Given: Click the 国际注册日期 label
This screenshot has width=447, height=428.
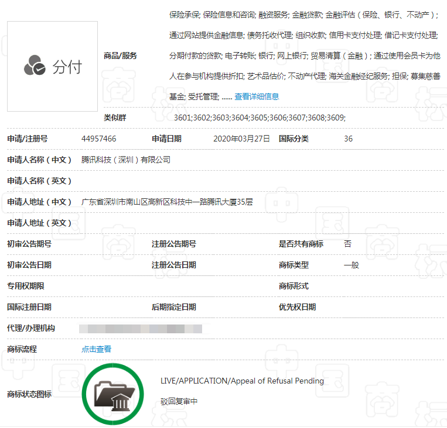Looking at the screenshot, I should point(29,308).
